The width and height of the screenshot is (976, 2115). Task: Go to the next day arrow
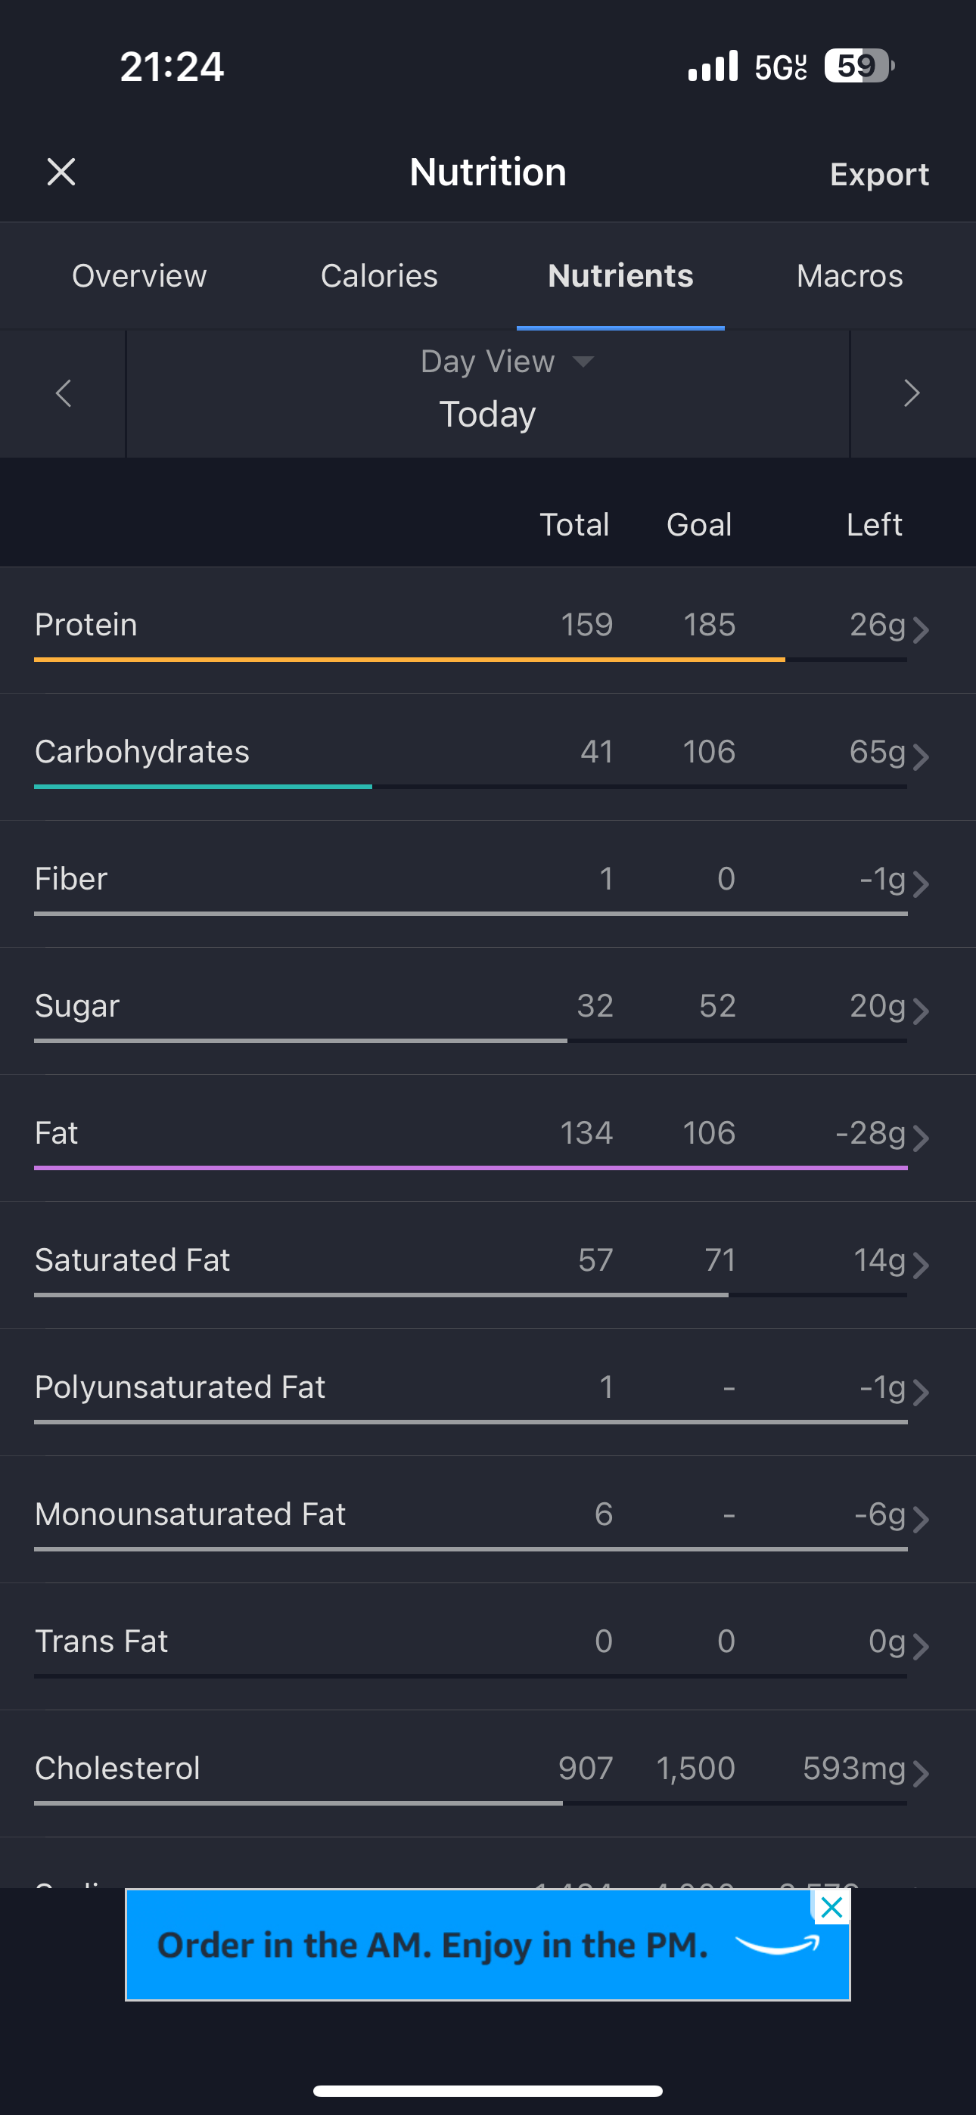click(911, 393)
